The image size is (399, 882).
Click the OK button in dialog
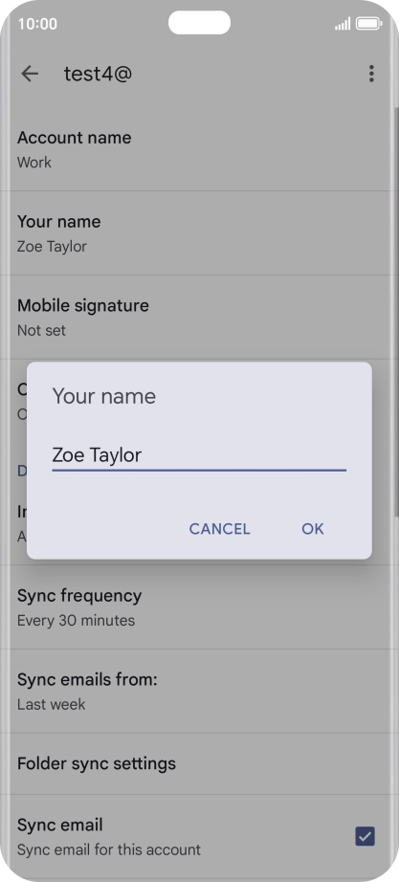pos(312,529)
